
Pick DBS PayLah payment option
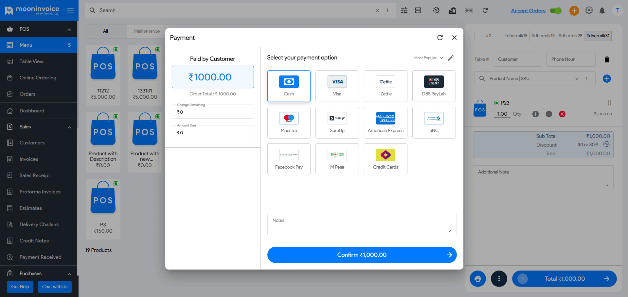tap(434, 86)
